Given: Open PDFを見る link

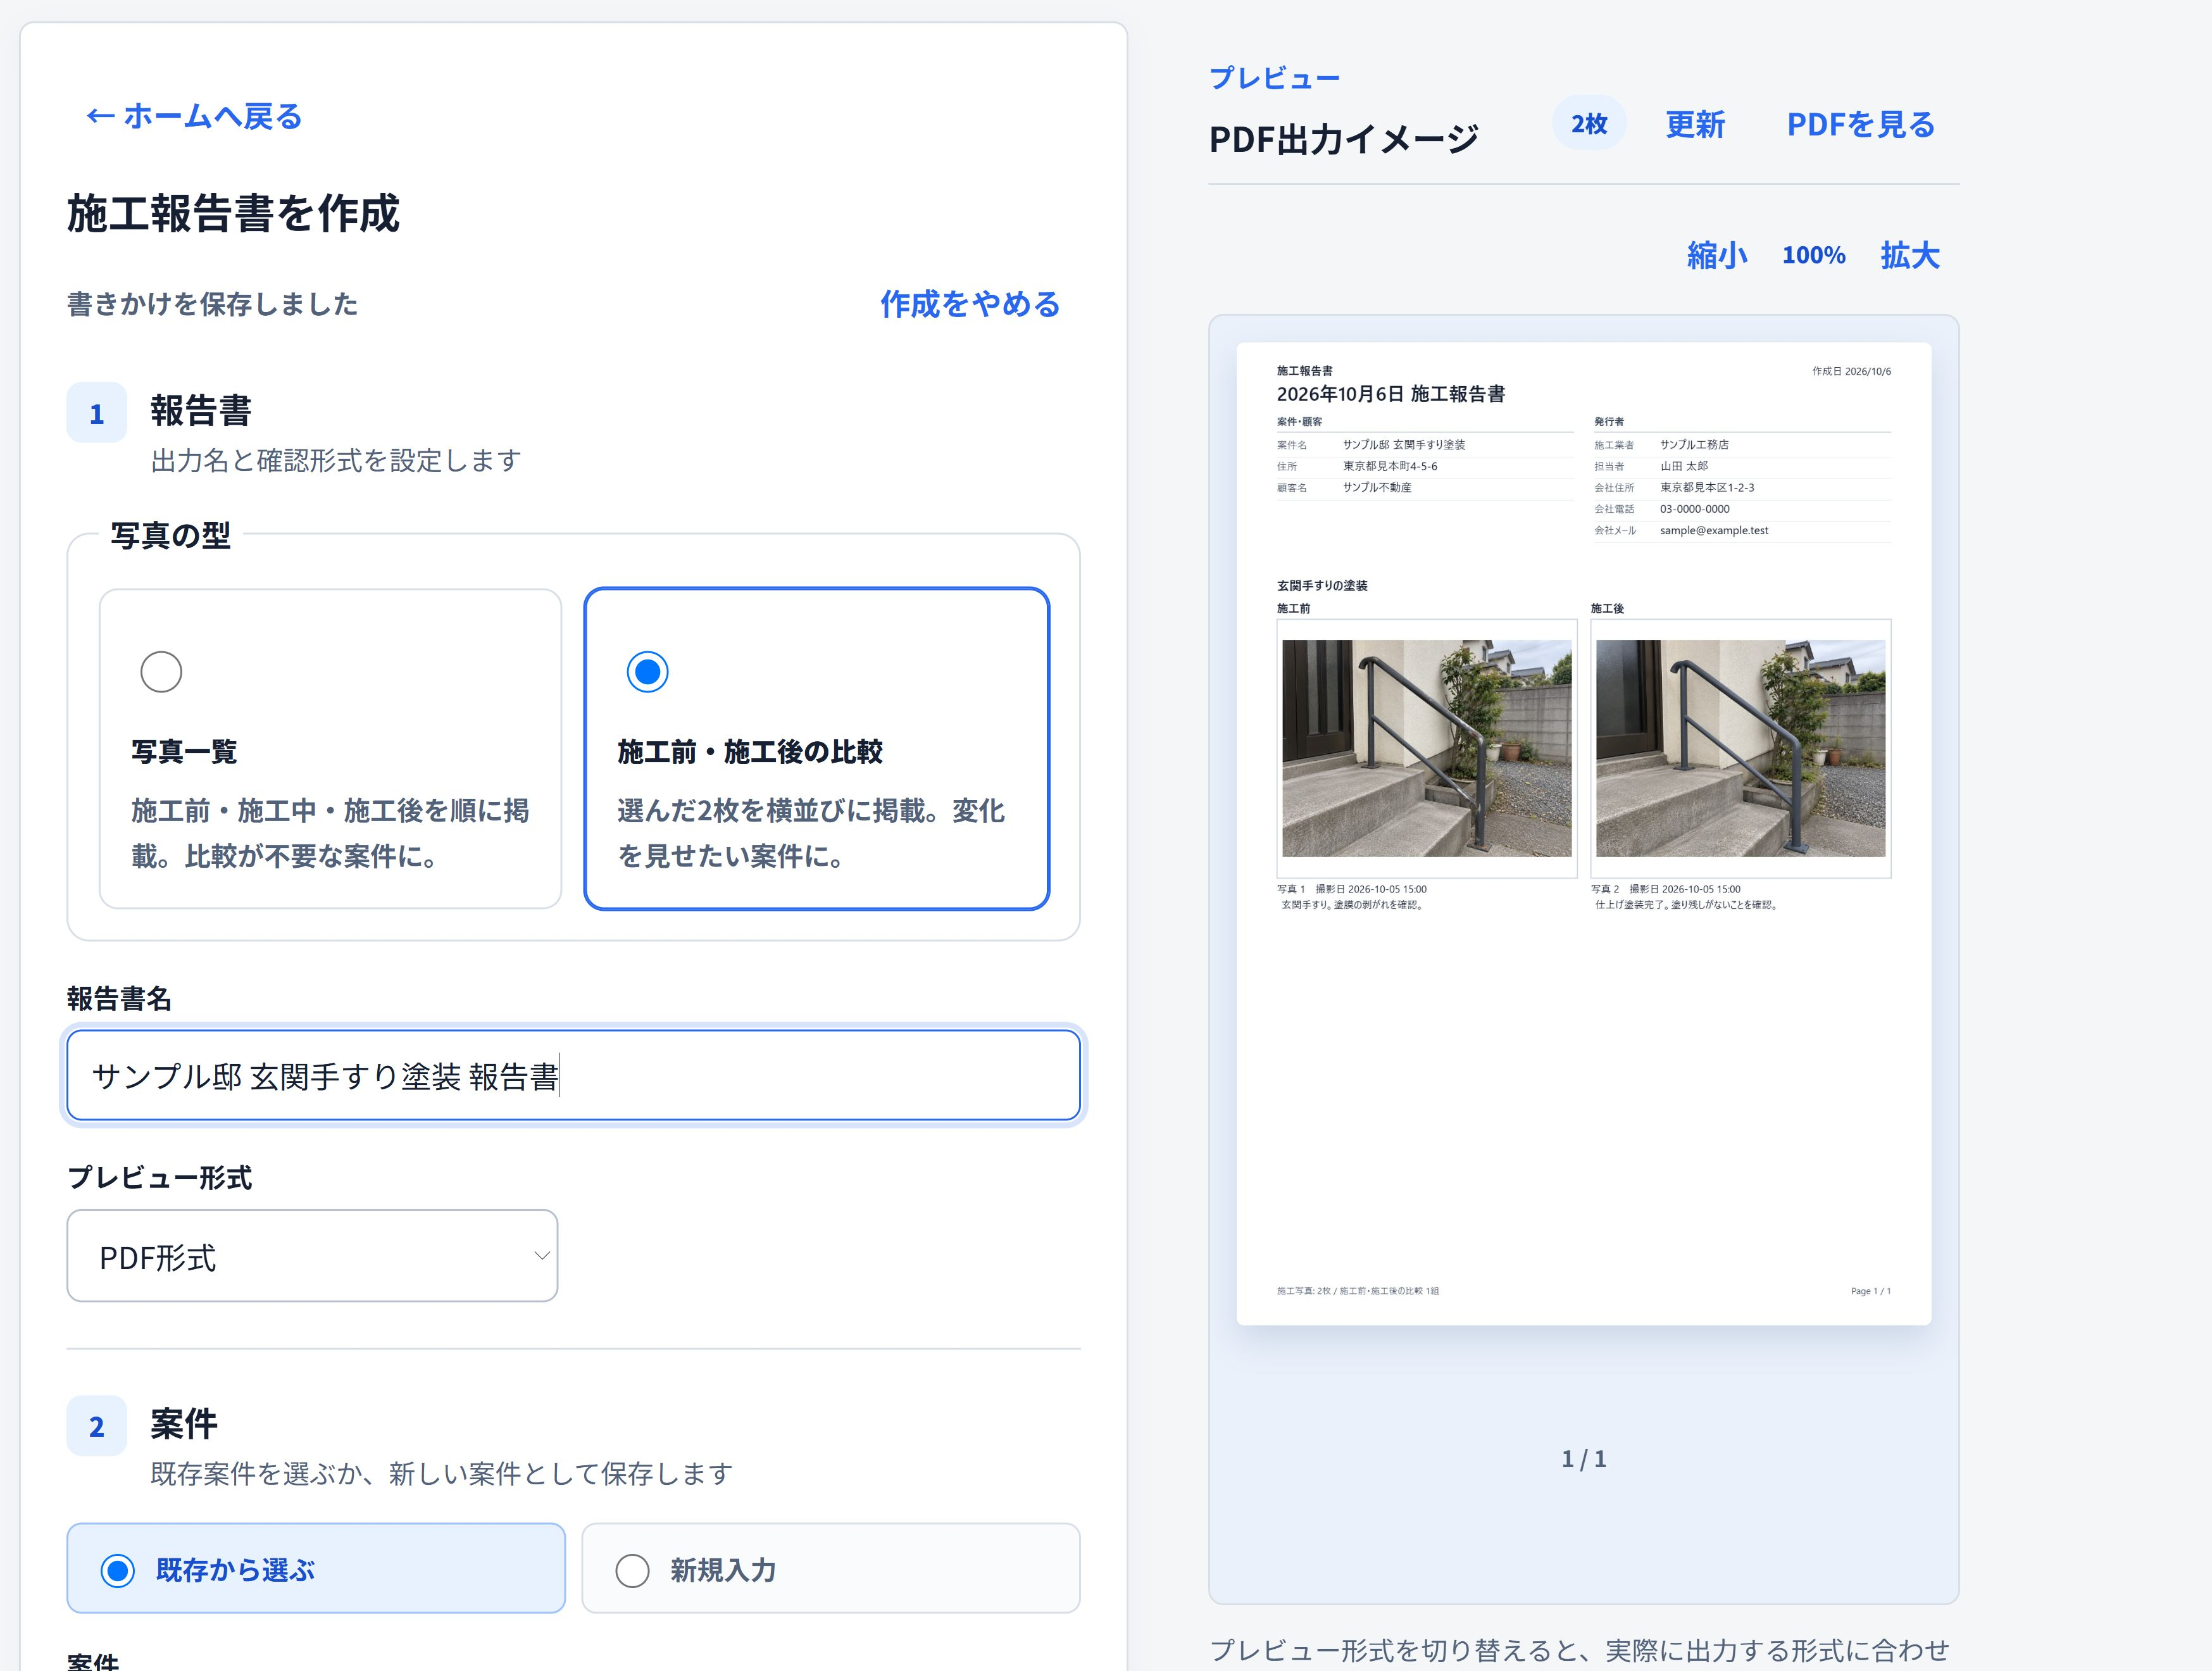Looking at the screenshot, I should [x=1861, y=124].
